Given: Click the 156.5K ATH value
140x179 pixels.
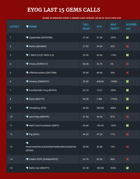Looking at the screenshot, I should tap(100, 126).
